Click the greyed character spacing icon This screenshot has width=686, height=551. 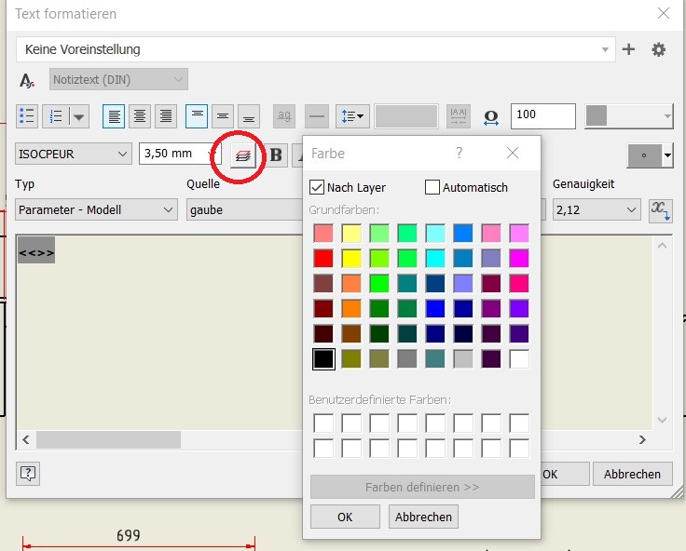point(459,116)
